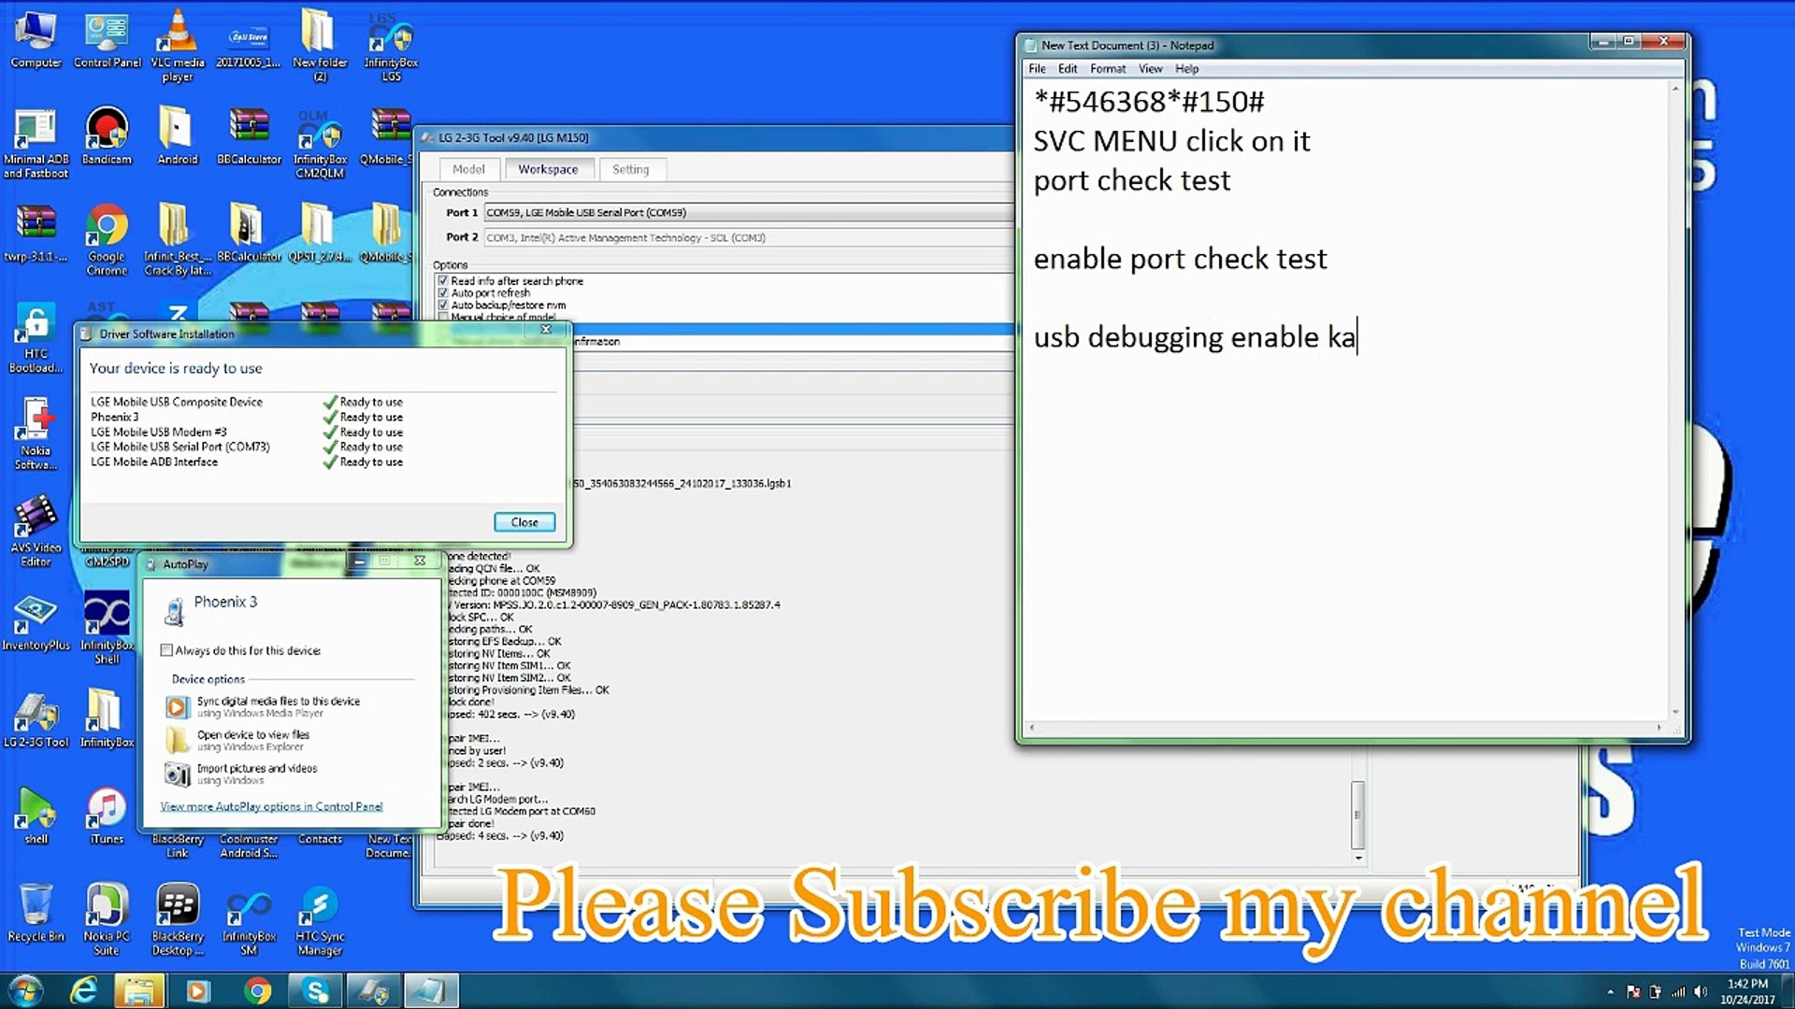This screenshot has height=1009, width=1795.
Task: Click Close in Driver Software Installation
Action: pos(524,522)
